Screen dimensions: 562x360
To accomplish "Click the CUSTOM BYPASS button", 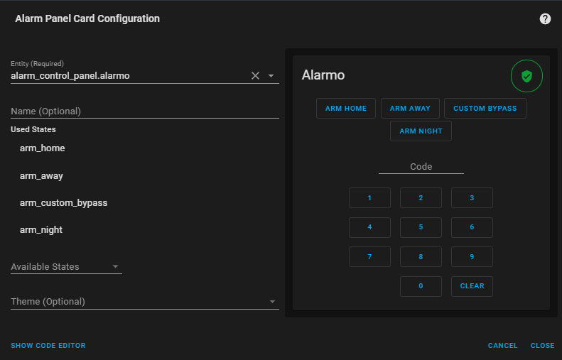I will 485,108.
